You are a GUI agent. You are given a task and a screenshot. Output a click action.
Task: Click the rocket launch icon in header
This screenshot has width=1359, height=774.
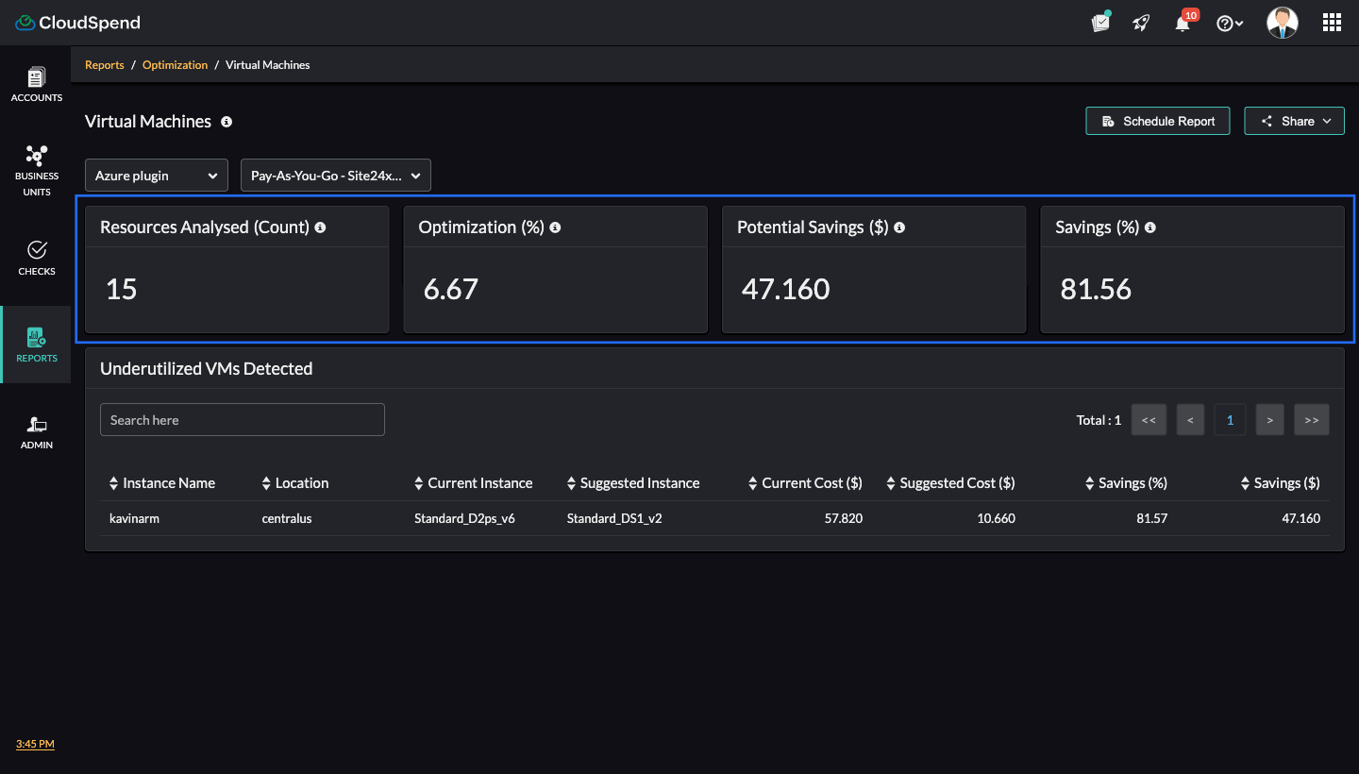(x=1140, y=22)
